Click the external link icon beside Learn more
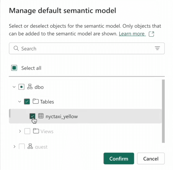Image resolution: width=173 pixels, height=170 pixels. pyautogui.click(x=151, y=34)
